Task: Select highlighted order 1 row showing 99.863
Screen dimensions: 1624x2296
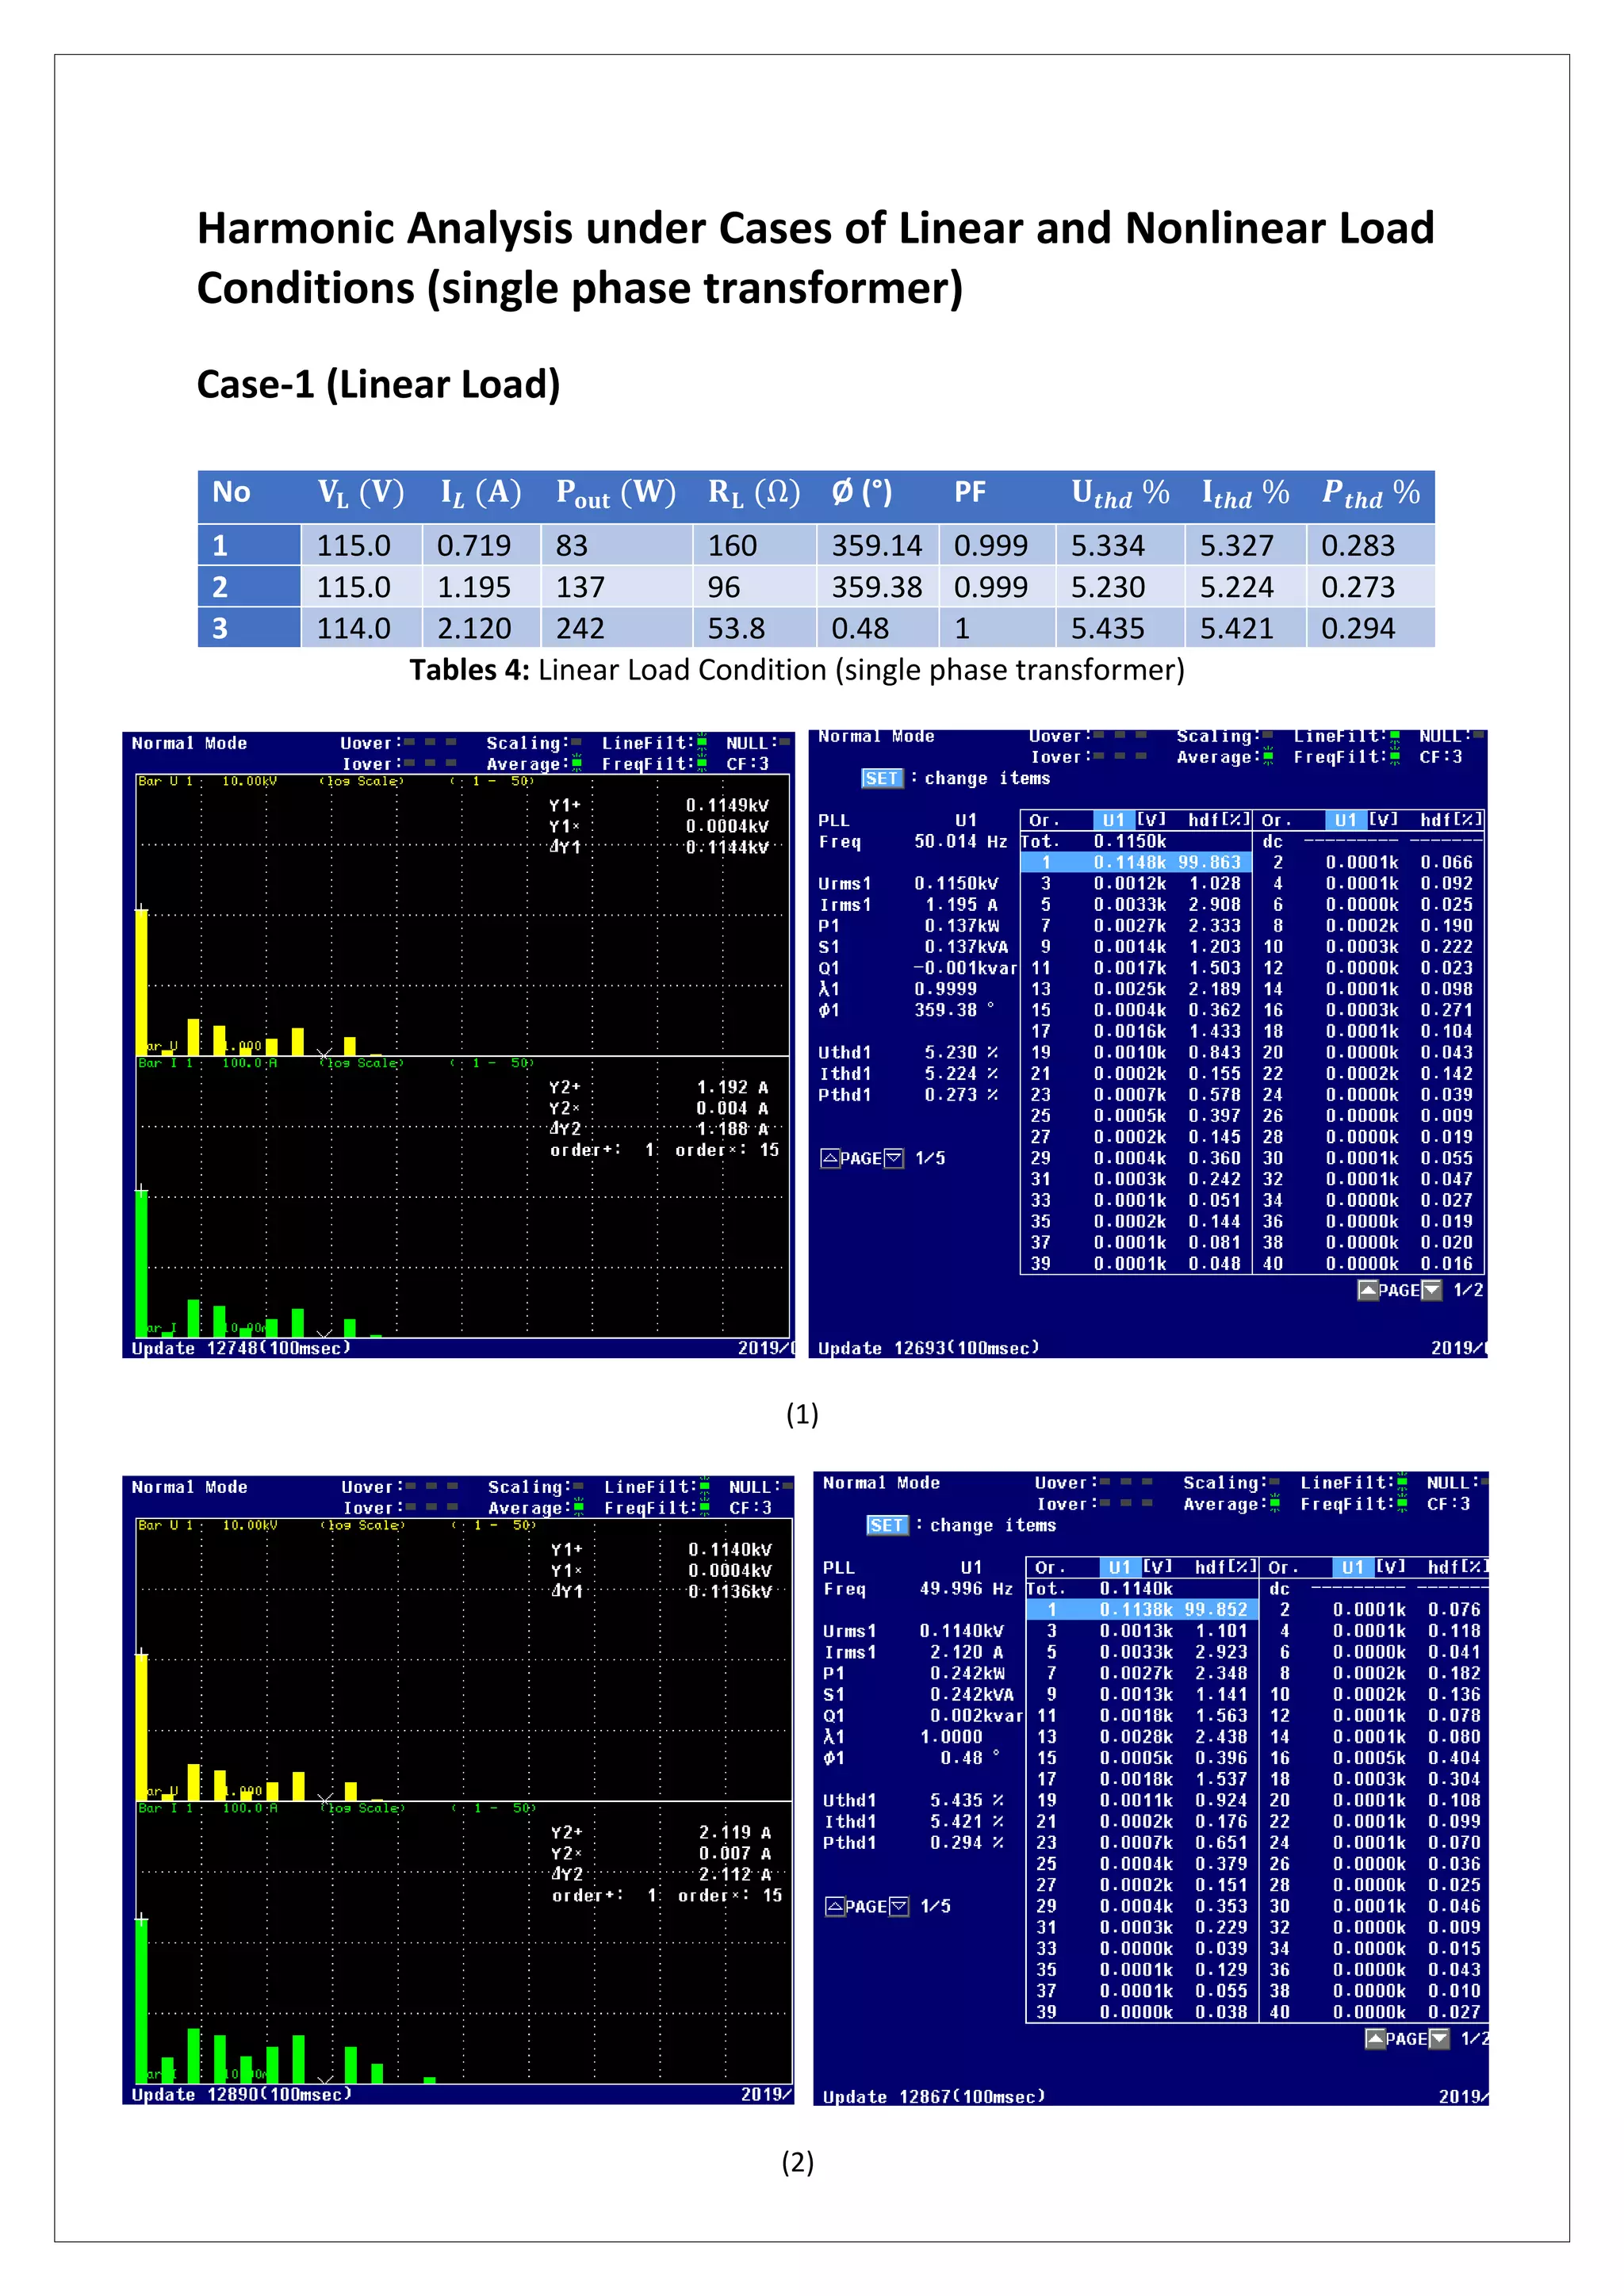Action: 1136,862
